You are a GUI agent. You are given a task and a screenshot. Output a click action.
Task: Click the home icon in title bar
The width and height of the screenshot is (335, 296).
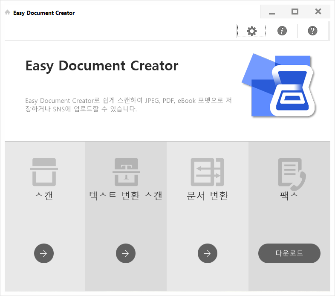click(8, 12)
